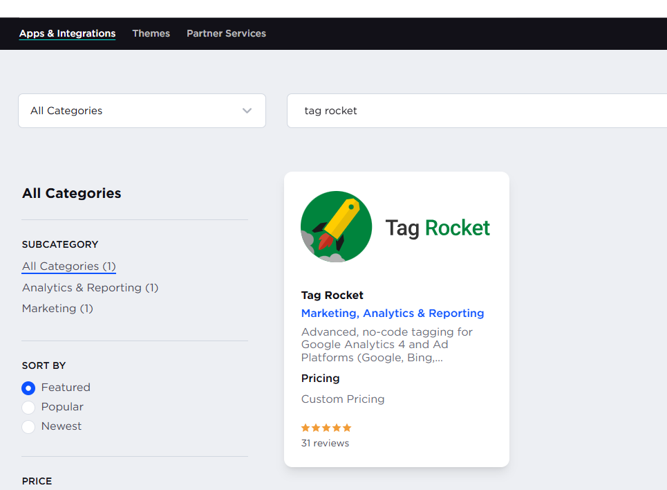Select the Apps & Integrations tab
This screenshot has height=490, width=667.
pos(67,33)
